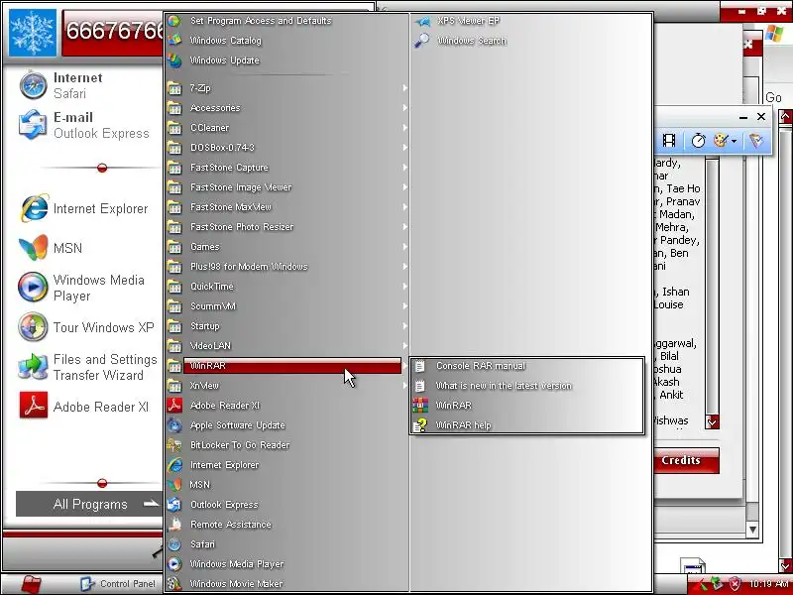
Task: Launch Internet Explorer from programs list
Action: 286,464
